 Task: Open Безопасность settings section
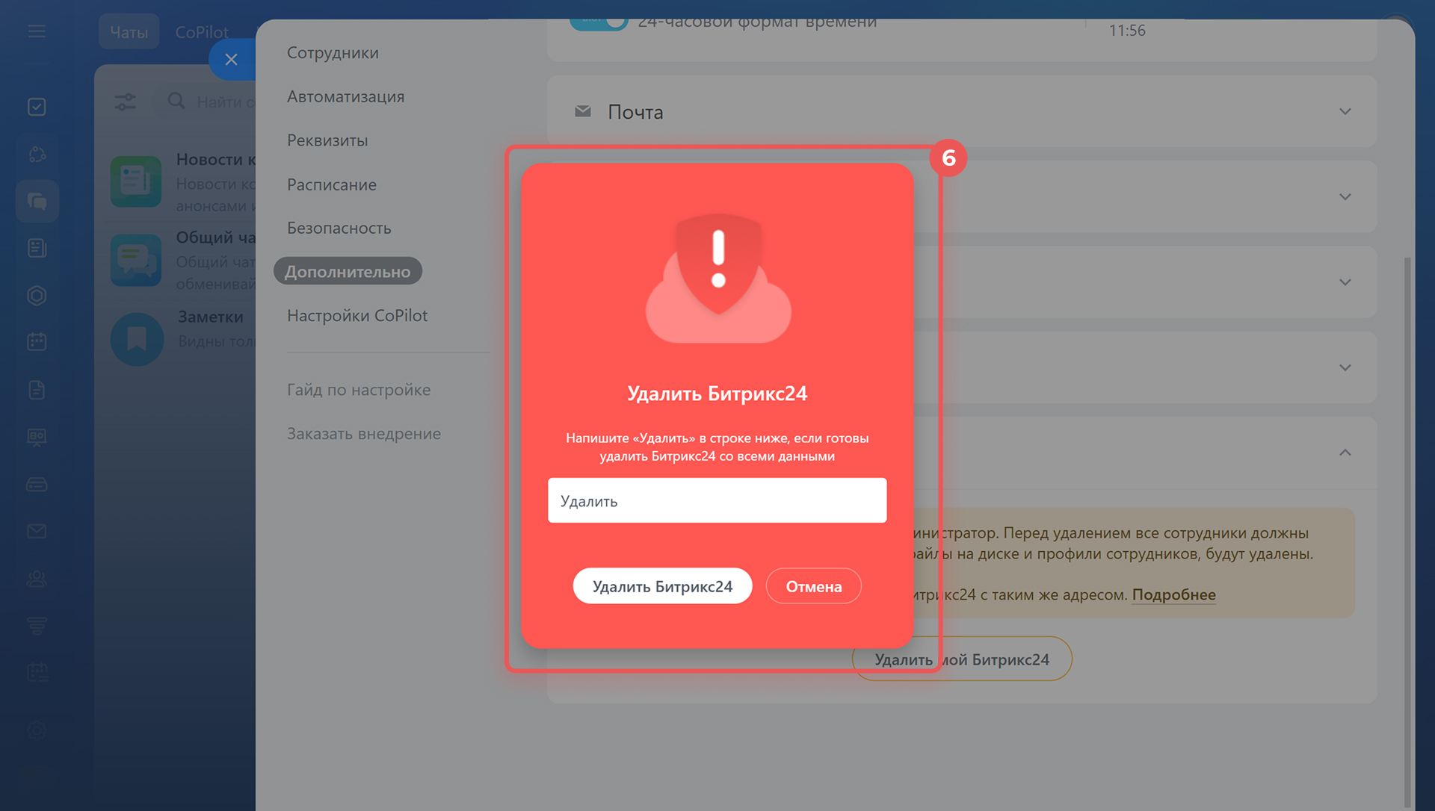[339, 228]
